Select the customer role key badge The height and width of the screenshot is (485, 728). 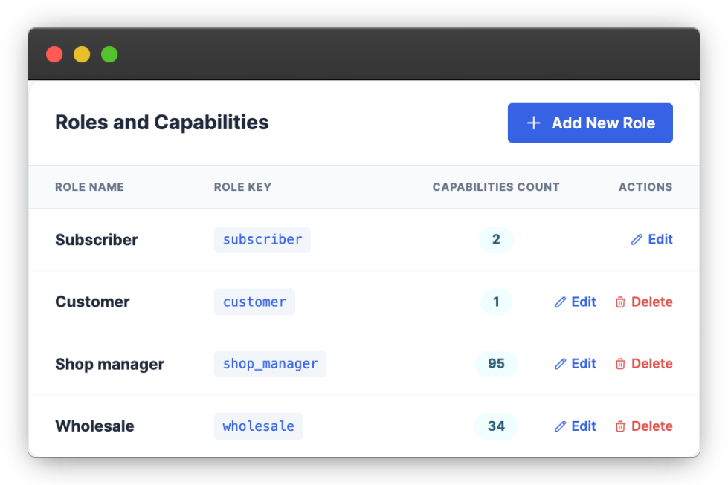(x=254, y=302)
